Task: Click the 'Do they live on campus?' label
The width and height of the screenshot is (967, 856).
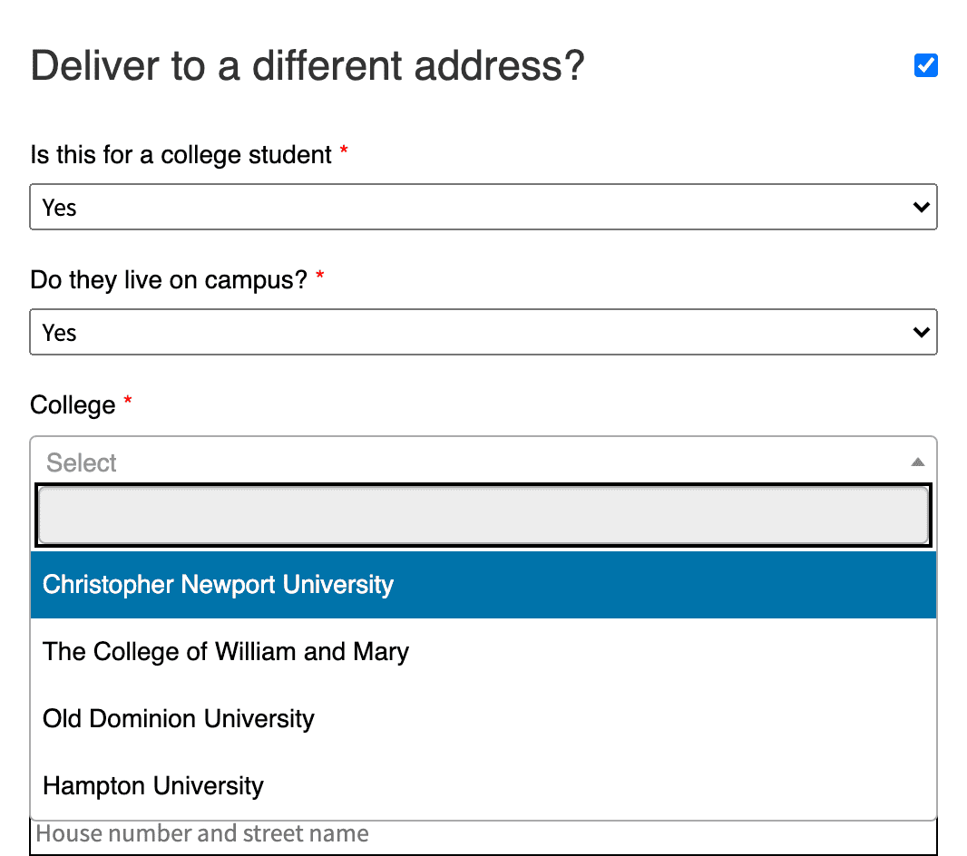Action: (169, 280)
